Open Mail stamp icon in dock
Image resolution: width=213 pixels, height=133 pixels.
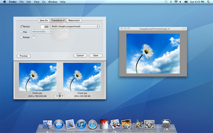tap(70, 124)
